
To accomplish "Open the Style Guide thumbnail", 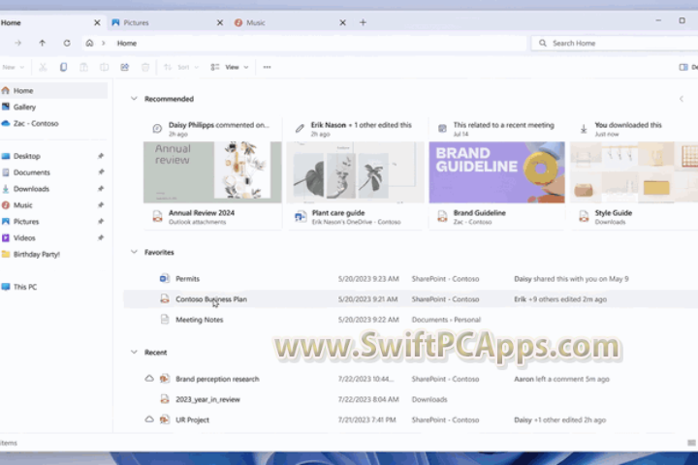I will pyautogui.click(x=634, y=172).
